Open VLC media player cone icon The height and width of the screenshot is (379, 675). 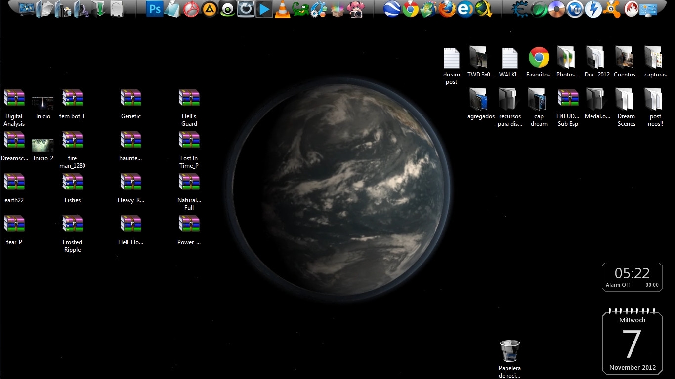[x=282, y=9]
